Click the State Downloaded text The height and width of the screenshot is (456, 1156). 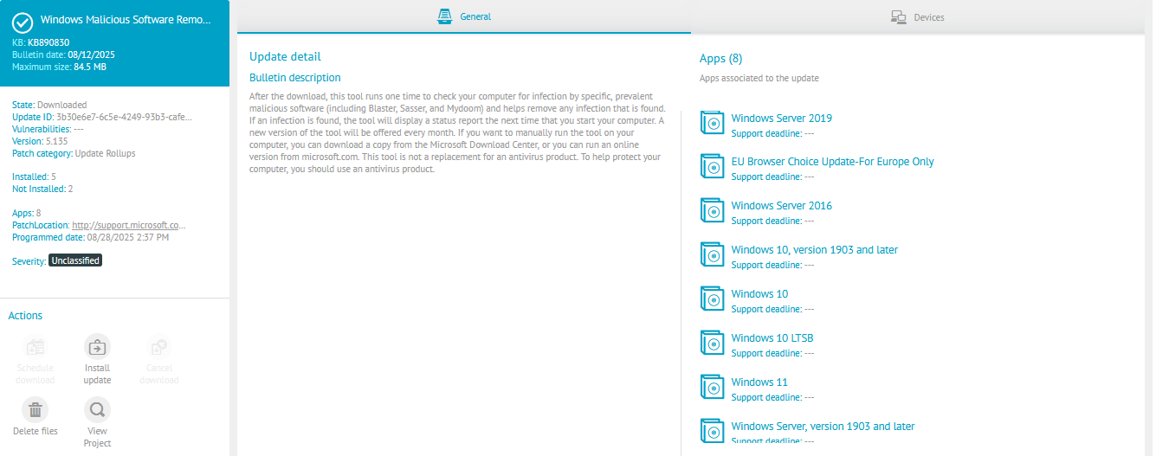[x=49, y=105]
